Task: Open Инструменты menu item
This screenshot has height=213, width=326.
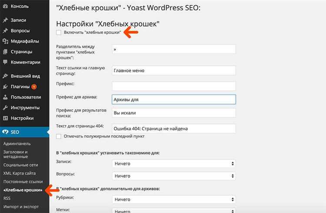Action: (24, 108)
